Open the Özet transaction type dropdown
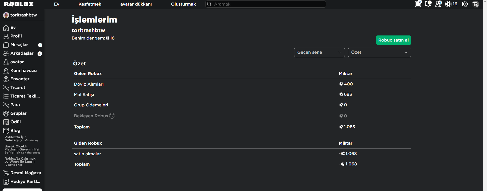 (x=379, y=52)
